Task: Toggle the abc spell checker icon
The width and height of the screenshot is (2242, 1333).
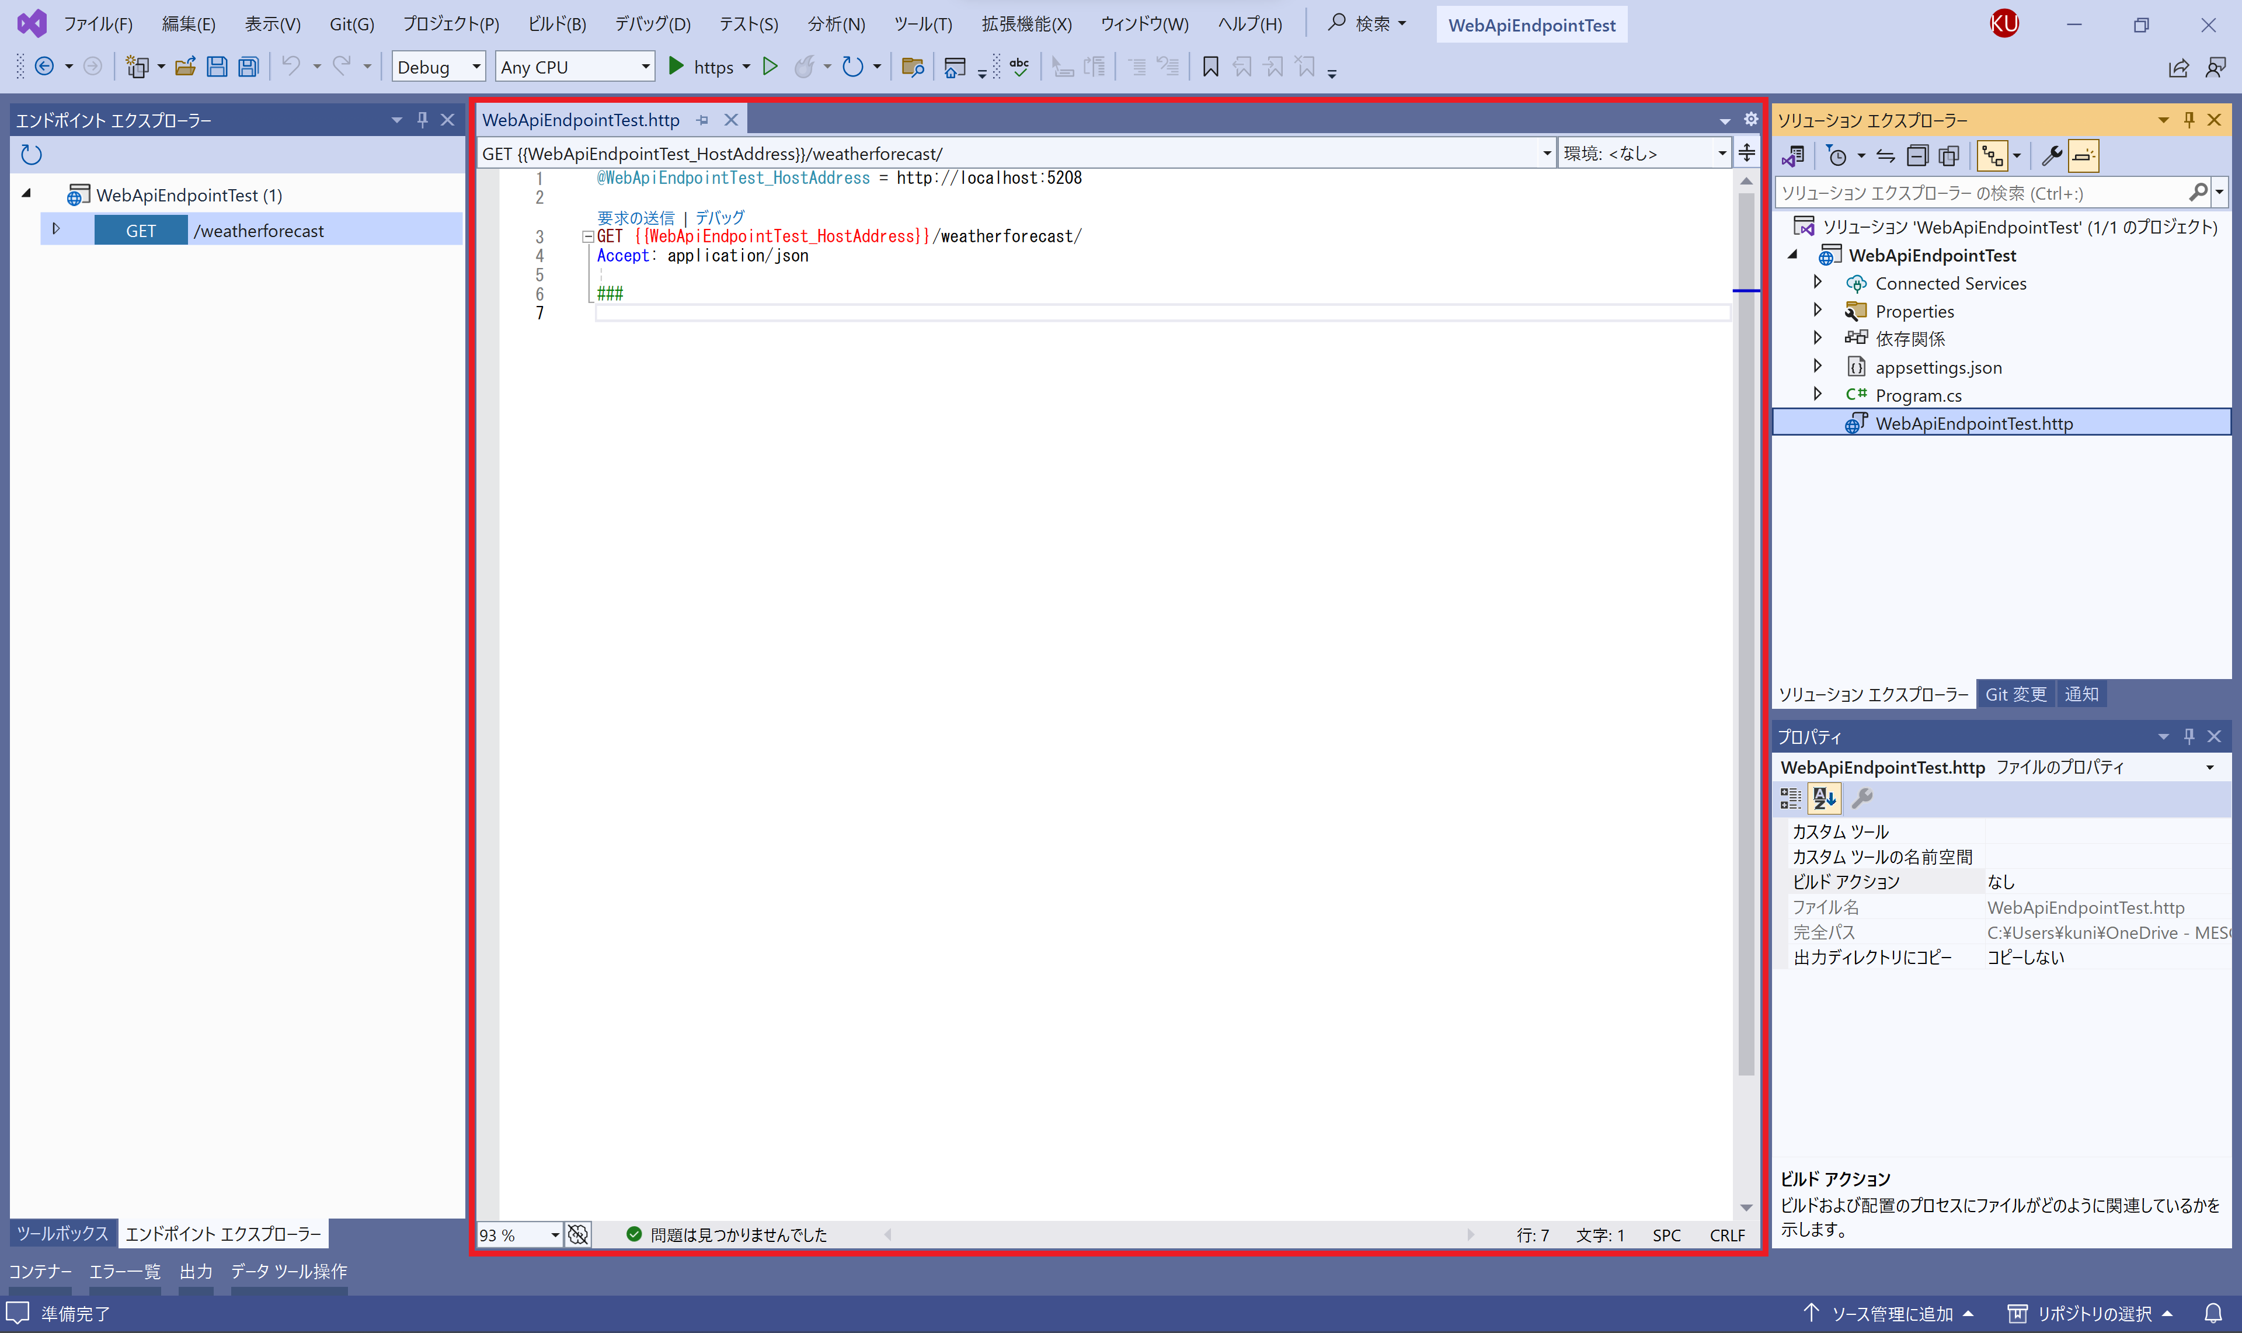Action: tap(1019, 67)
